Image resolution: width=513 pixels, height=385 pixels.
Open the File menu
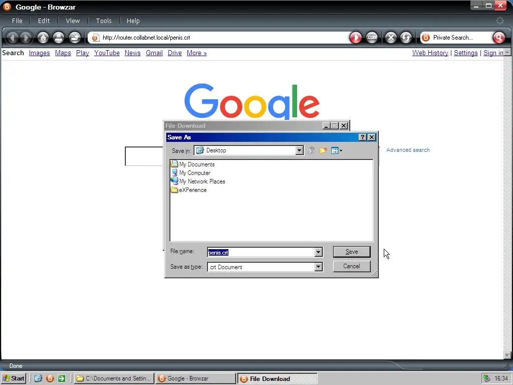point(17,21)
